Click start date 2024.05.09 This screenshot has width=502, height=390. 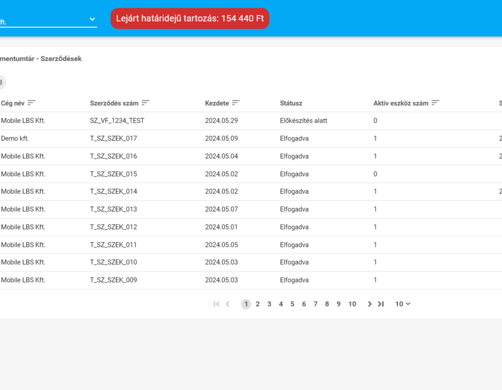(221, 138)
